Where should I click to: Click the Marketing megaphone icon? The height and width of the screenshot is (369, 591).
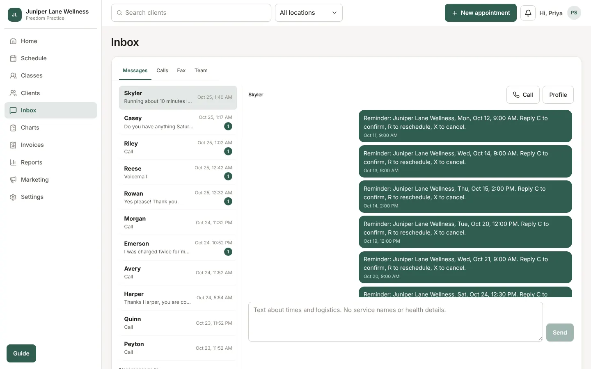tap(13, 180)
